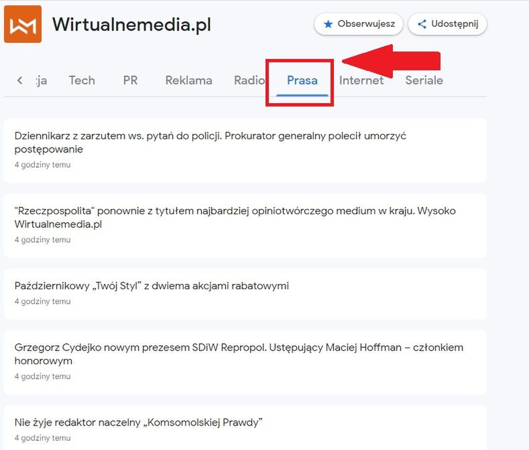Open the Seriale tab
This screenshot has height=450, width=529.
point(424,80)
